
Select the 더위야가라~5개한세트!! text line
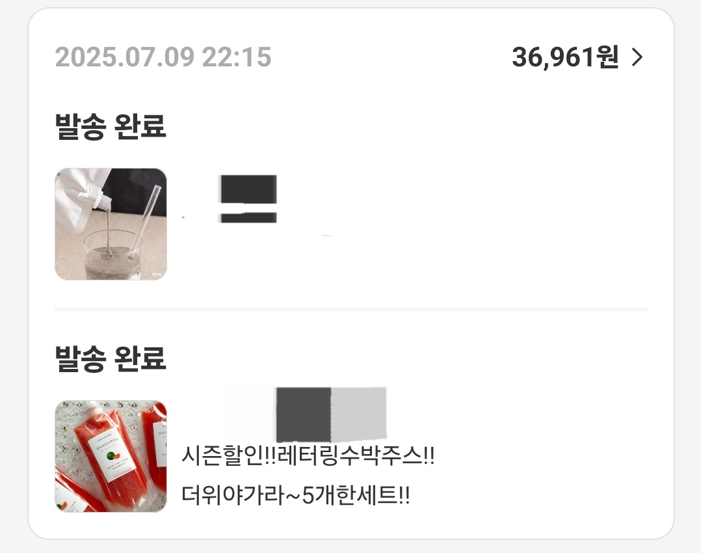pos(295,495)
